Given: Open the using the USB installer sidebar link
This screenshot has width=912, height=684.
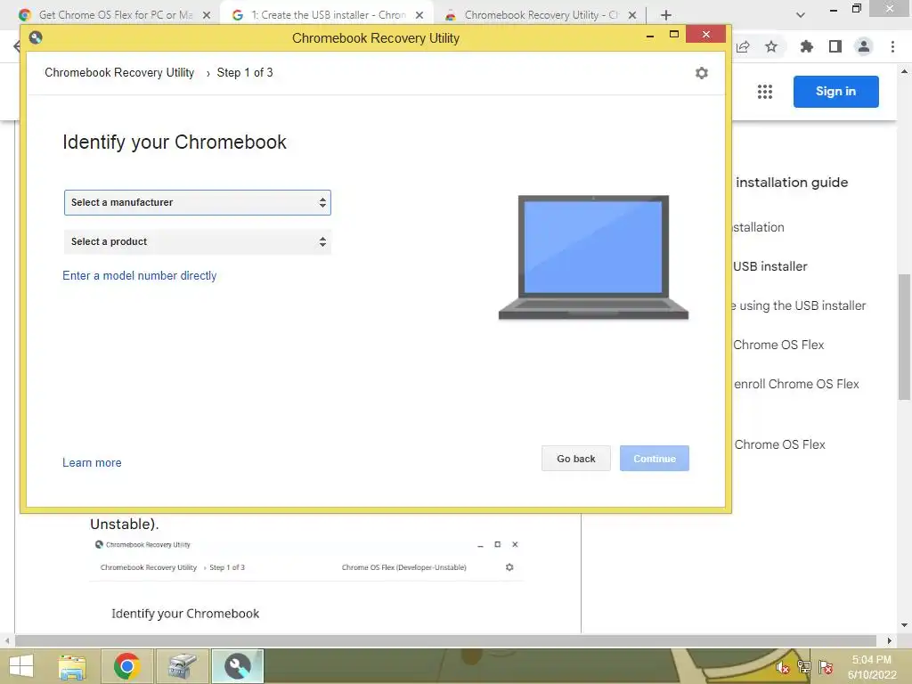Looking at the screenshot, I should click(799, 306).
